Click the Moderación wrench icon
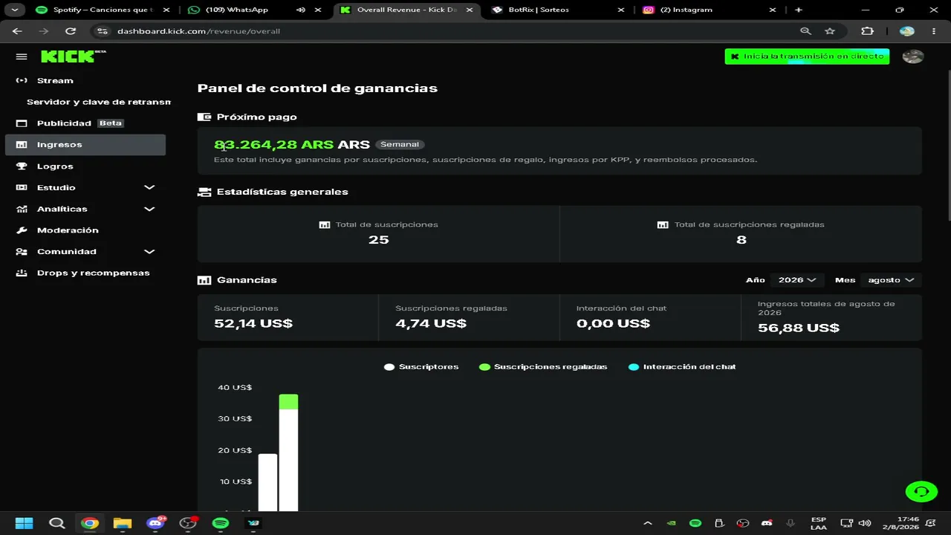The width and height of the screenshot is (951, 535). tap(22, 230)
